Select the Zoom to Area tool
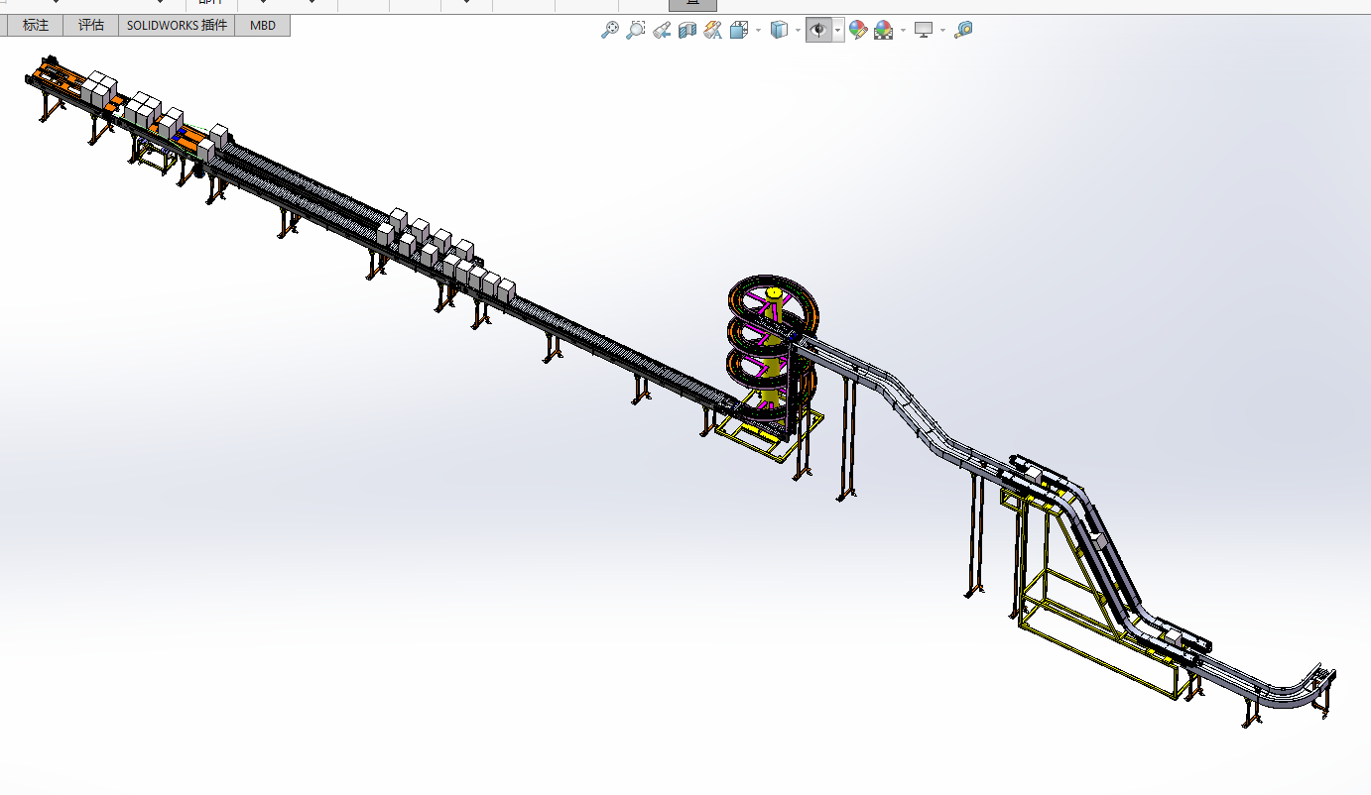The image size is (1371, 795). [636, 31]
